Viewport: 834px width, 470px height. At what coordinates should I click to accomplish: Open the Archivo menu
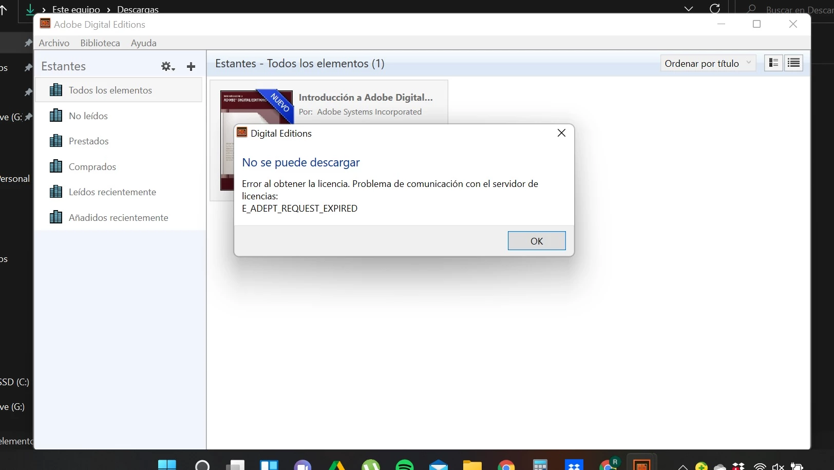54,43
